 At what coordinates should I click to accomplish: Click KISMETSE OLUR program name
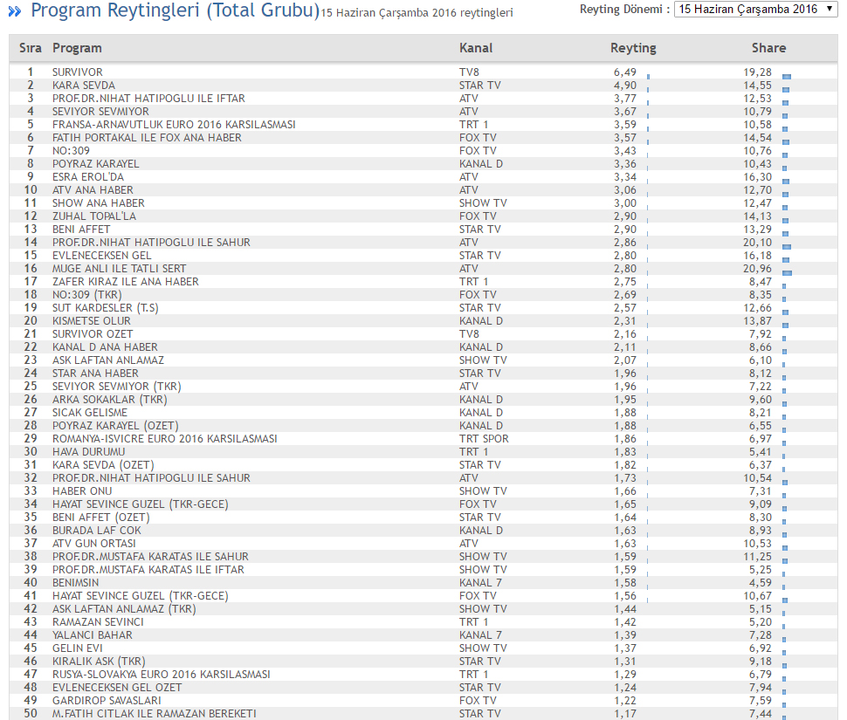pos(92,321)
